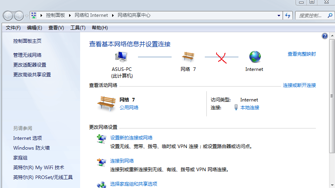The width and height of the screenshot is (335, 188).
Task: Click the Internet globe icon
Action: click(255, 57)
